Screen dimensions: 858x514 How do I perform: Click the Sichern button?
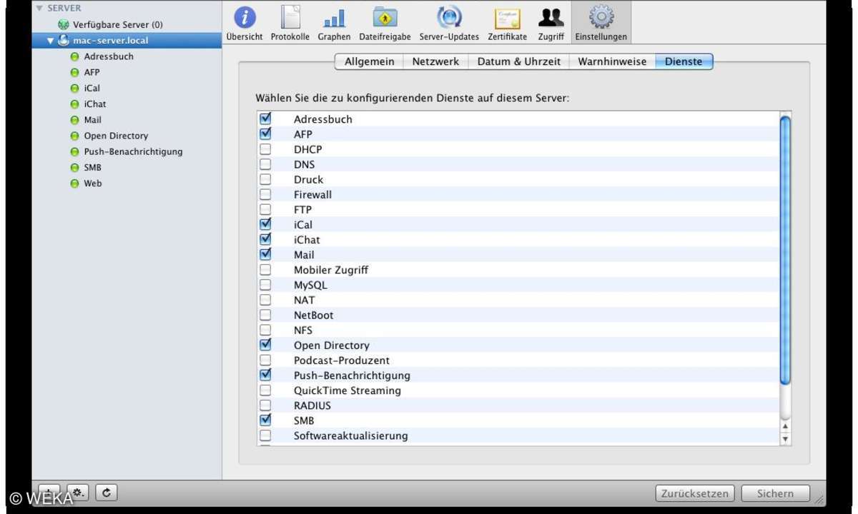click(776, 493)
